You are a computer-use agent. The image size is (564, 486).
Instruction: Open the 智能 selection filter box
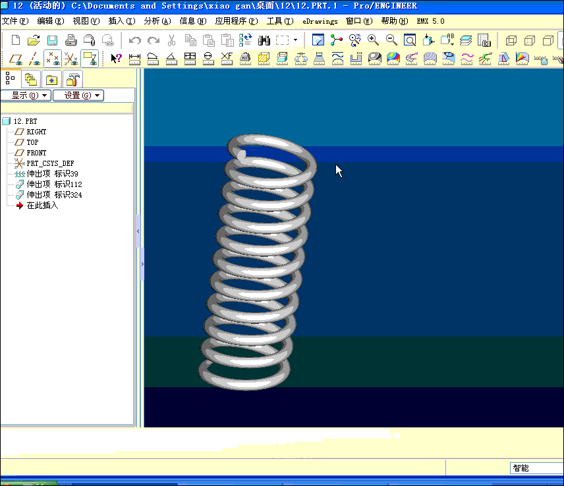(537, 468)
